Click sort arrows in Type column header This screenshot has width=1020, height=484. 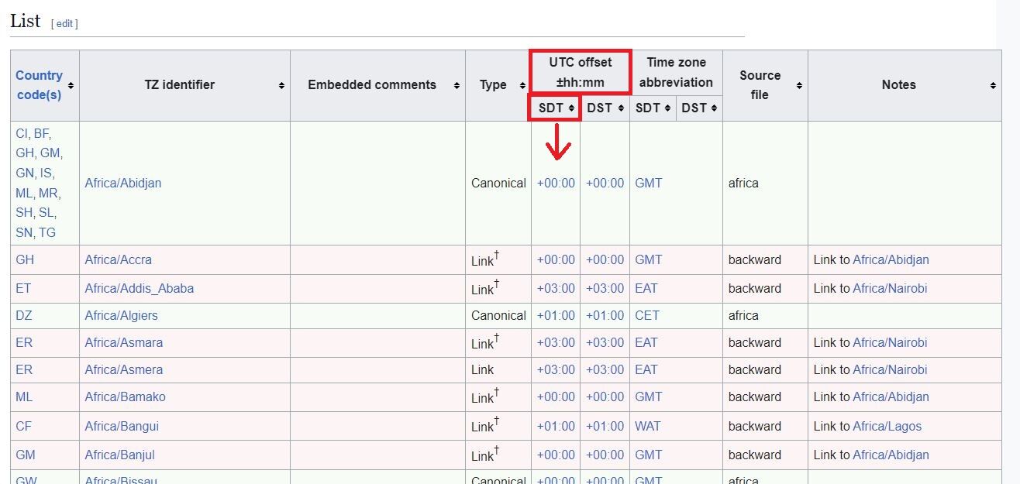click(522, 85)
